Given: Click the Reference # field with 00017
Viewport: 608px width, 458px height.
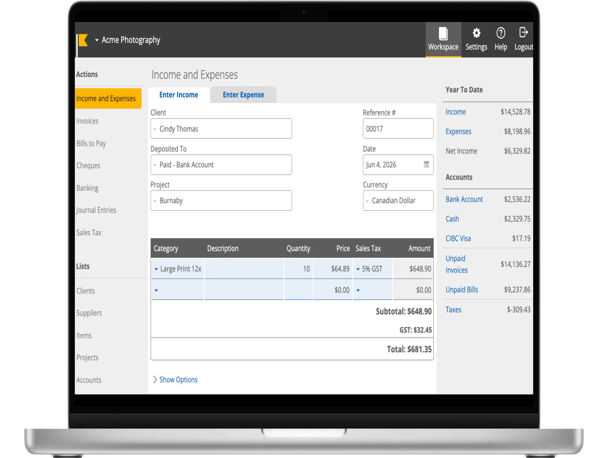Looking at the screenshot, I should (398, 129).
